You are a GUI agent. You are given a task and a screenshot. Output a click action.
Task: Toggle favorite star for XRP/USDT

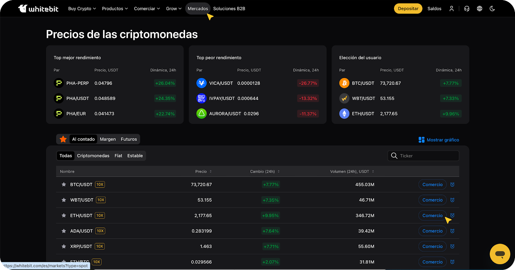point(64,246)
